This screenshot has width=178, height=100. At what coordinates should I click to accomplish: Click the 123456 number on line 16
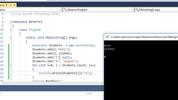64,53
